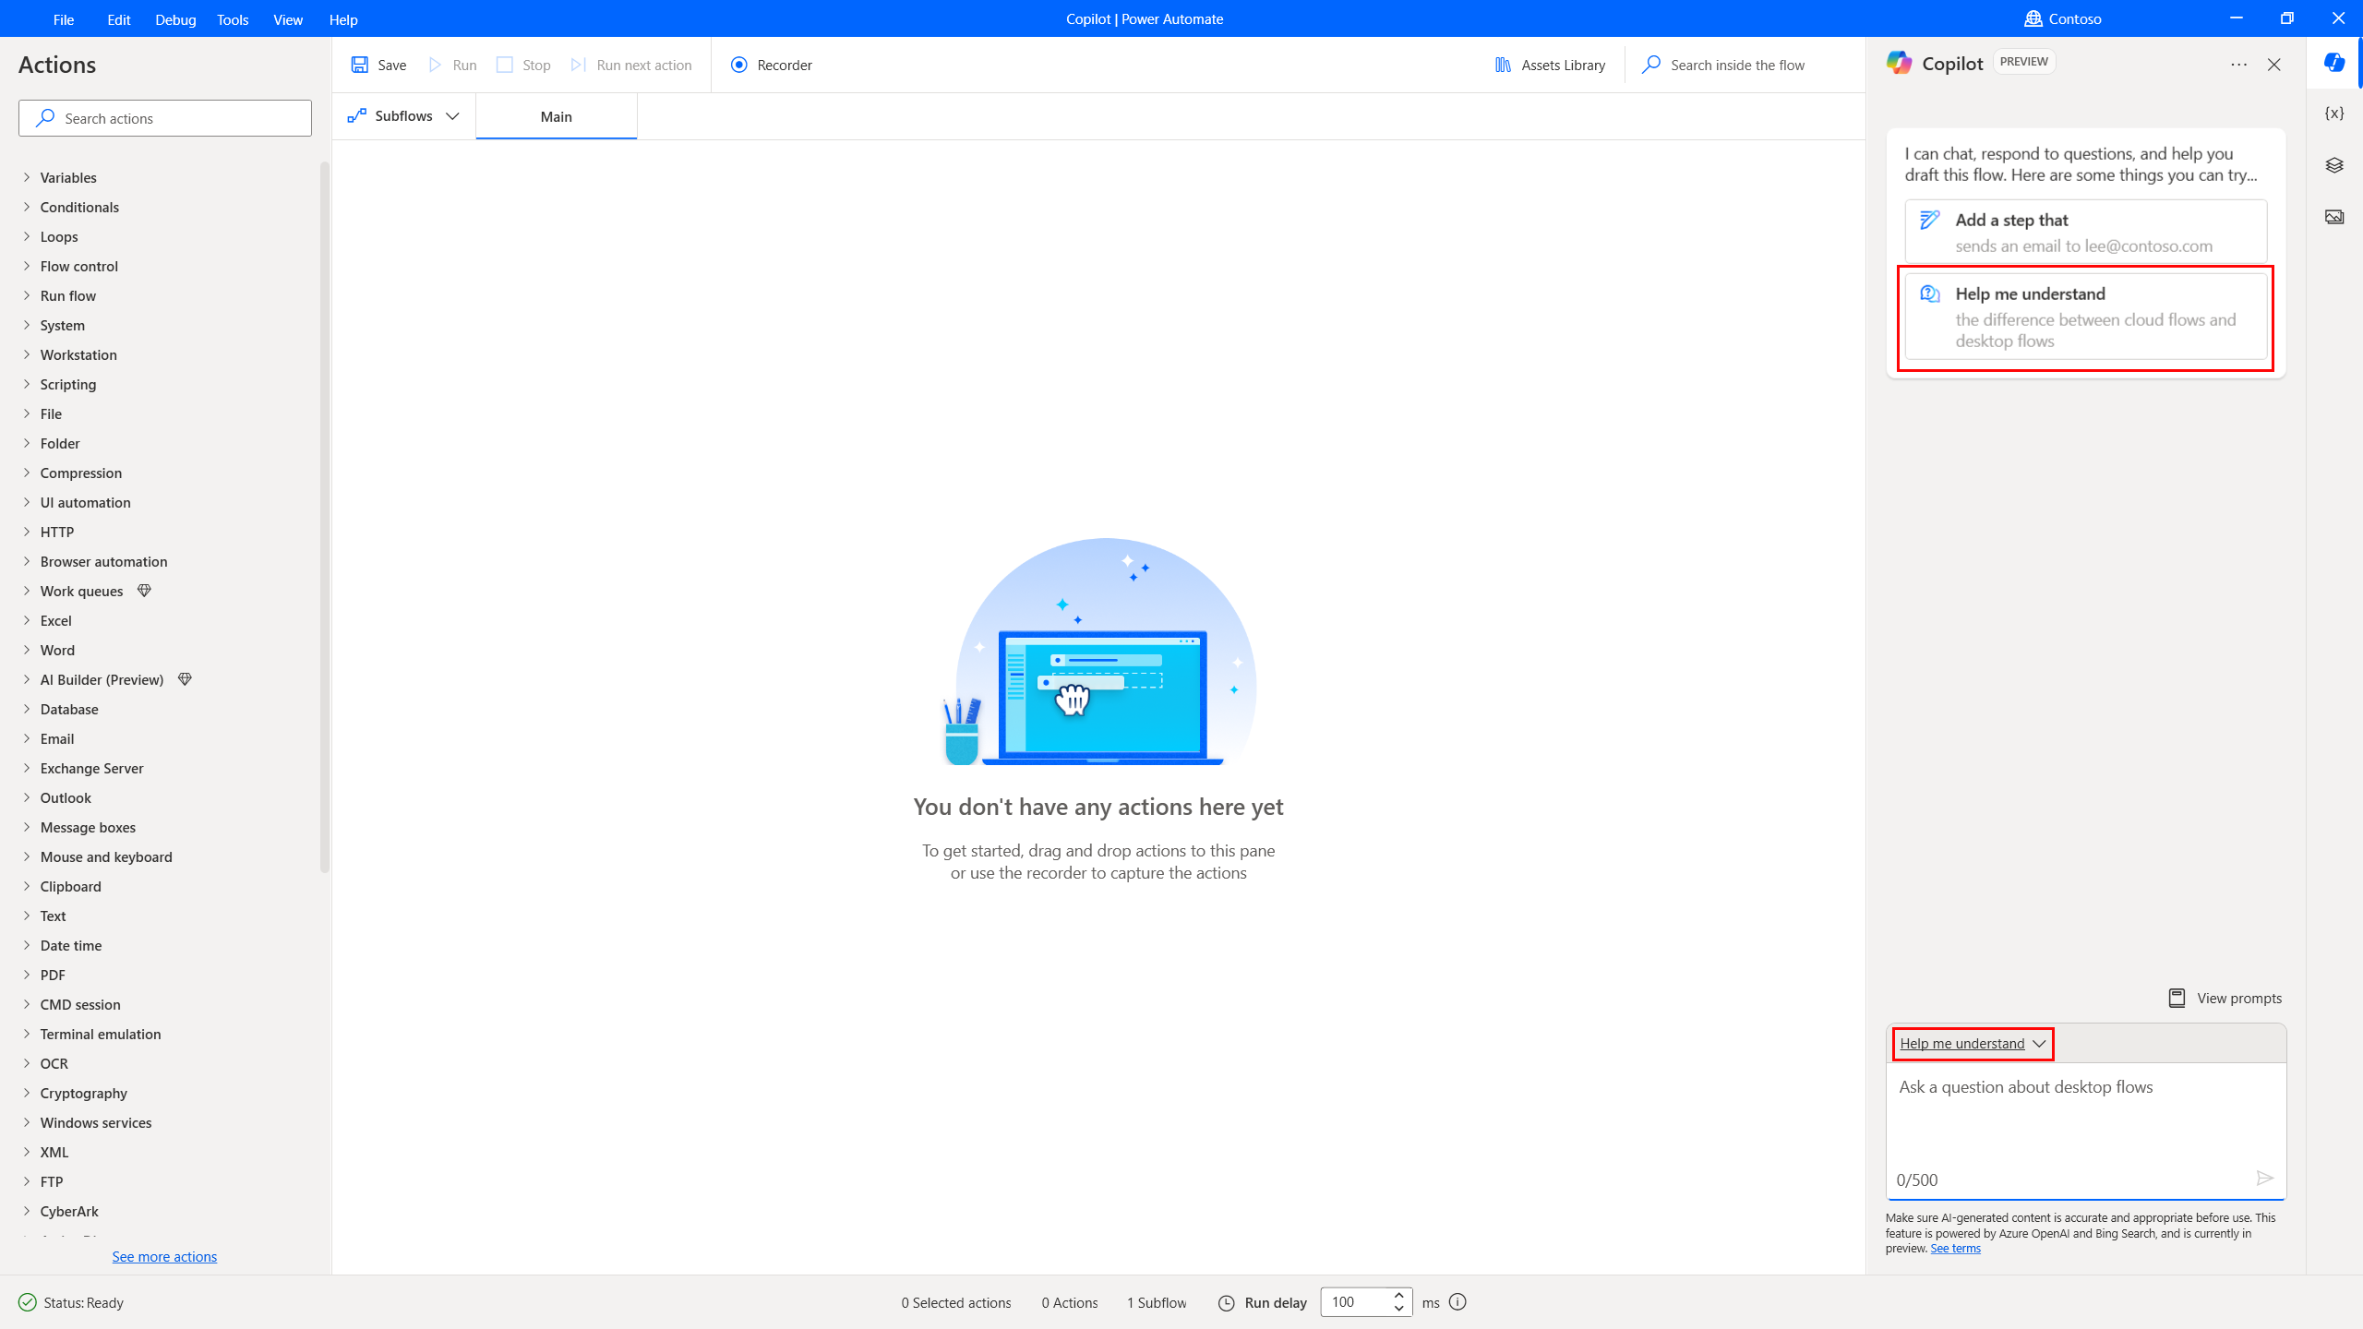Click the Assets Library icon

coord(1503,65)
